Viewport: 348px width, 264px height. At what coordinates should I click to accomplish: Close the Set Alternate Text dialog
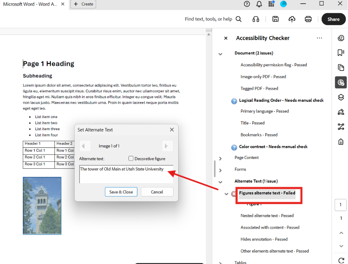(x=172, y=130)
